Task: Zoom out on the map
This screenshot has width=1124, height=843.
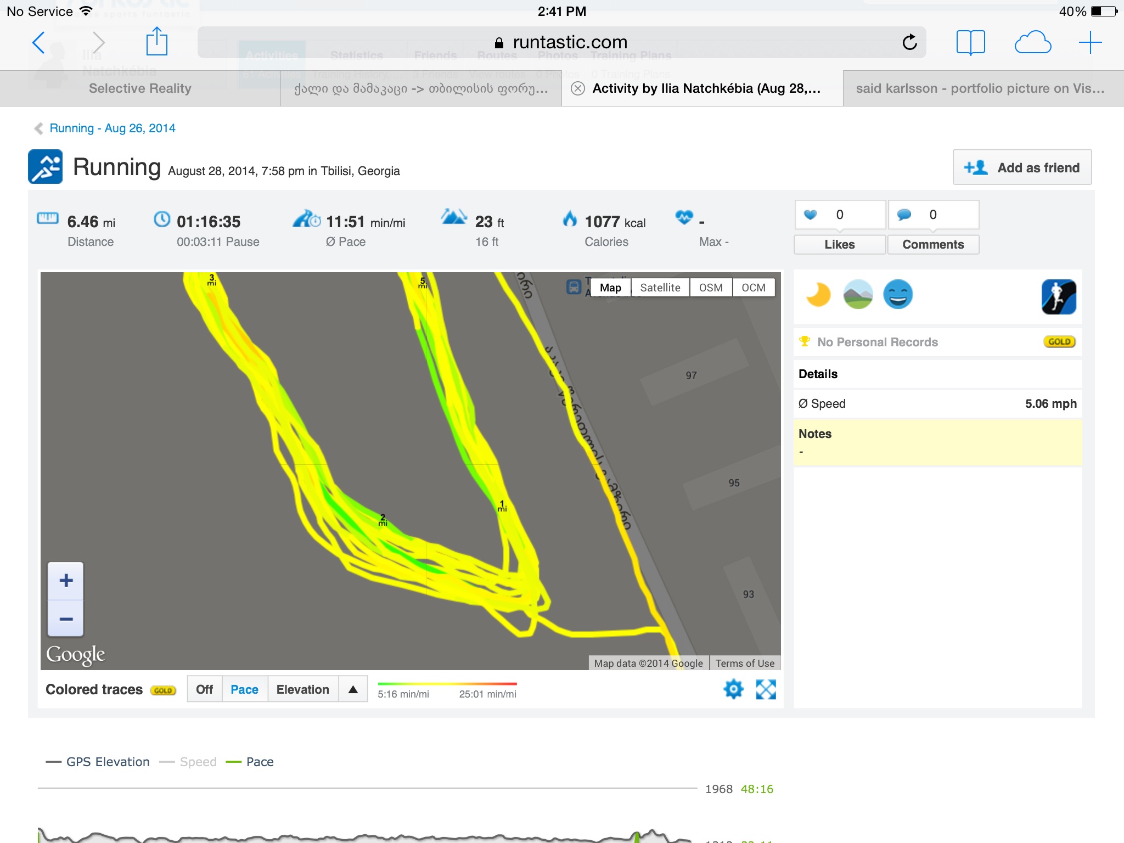Action: (x=66, y=619)
